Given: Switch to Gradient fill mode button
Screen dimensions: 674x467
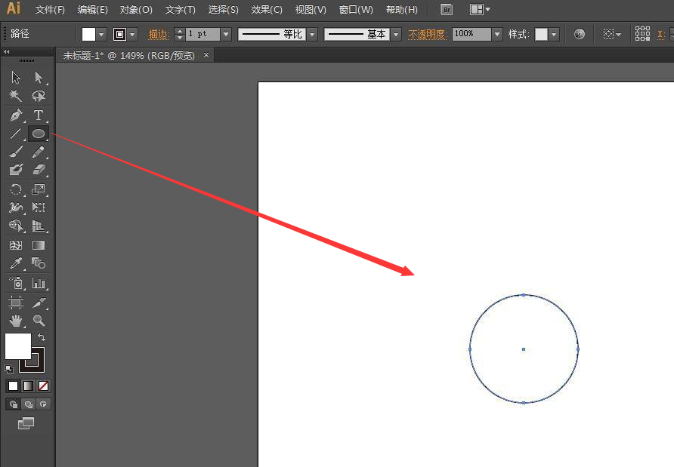Looking at the screenshot, I should coord(29,386).
